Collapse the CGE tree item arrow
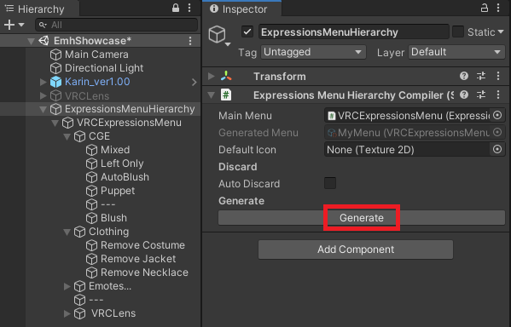Viewport: 511px width, 327px height. [67, 136]
